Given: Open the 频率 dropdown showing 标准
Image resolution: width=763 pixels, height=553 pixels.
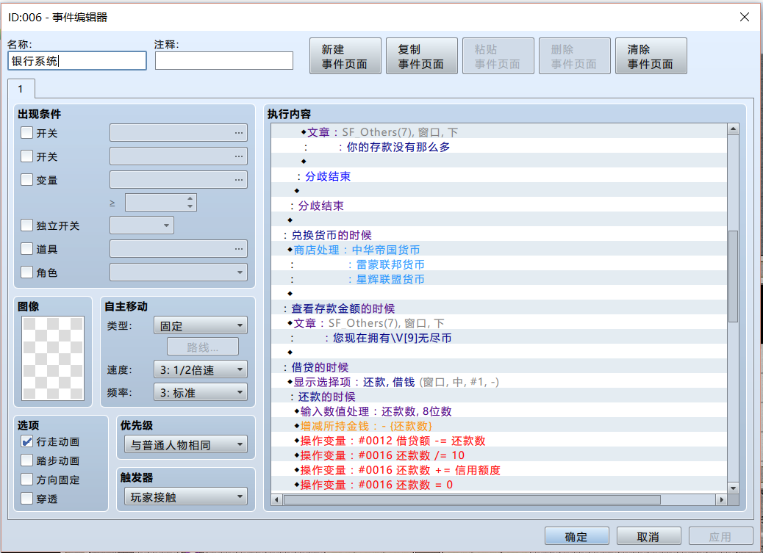Looking at the screenshot, I should coord(201,392).
